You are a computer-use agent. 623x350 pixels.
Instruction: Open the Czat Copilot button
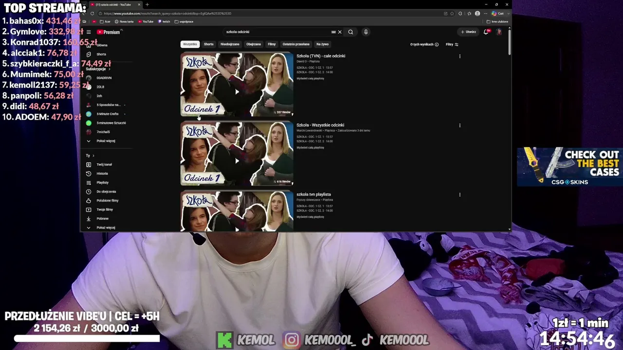pyautogui.click(x=497, y=14)
